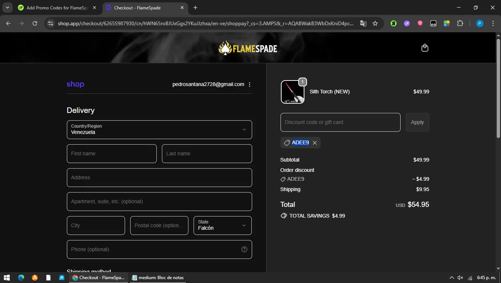Reload the checkout page
501x283 pixels.
(35, 23)
